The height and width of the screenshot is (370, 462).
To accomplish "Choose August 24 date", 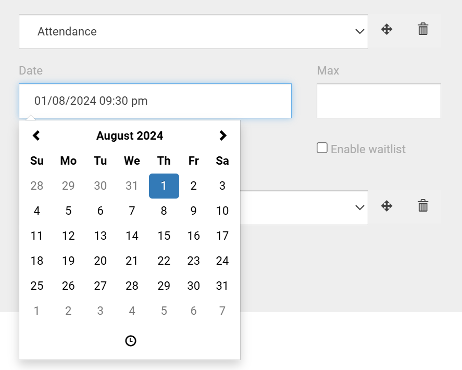I will tap(222, 261).
